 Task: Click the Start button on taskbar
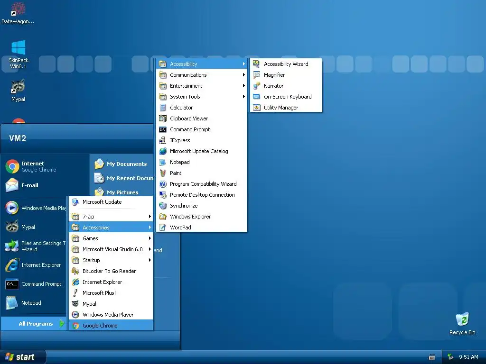coord(22,357)
